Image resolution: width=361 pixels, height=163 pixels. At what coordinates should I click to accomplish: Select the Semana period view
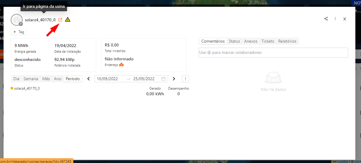click(31, 79)
